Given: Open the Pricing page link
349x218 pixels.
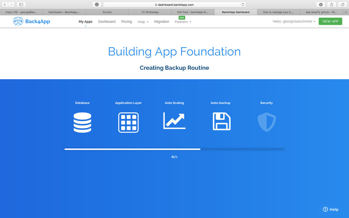Looking at the screenshot, I should (x=127, y=21).
